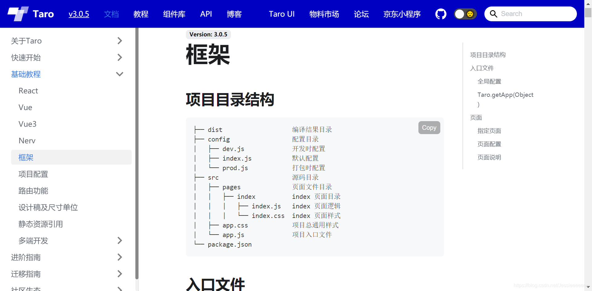Viewport: 592px width, 291px height.
Task: Jump to 页面配置 in table of contents
Action: click(489, 144)
